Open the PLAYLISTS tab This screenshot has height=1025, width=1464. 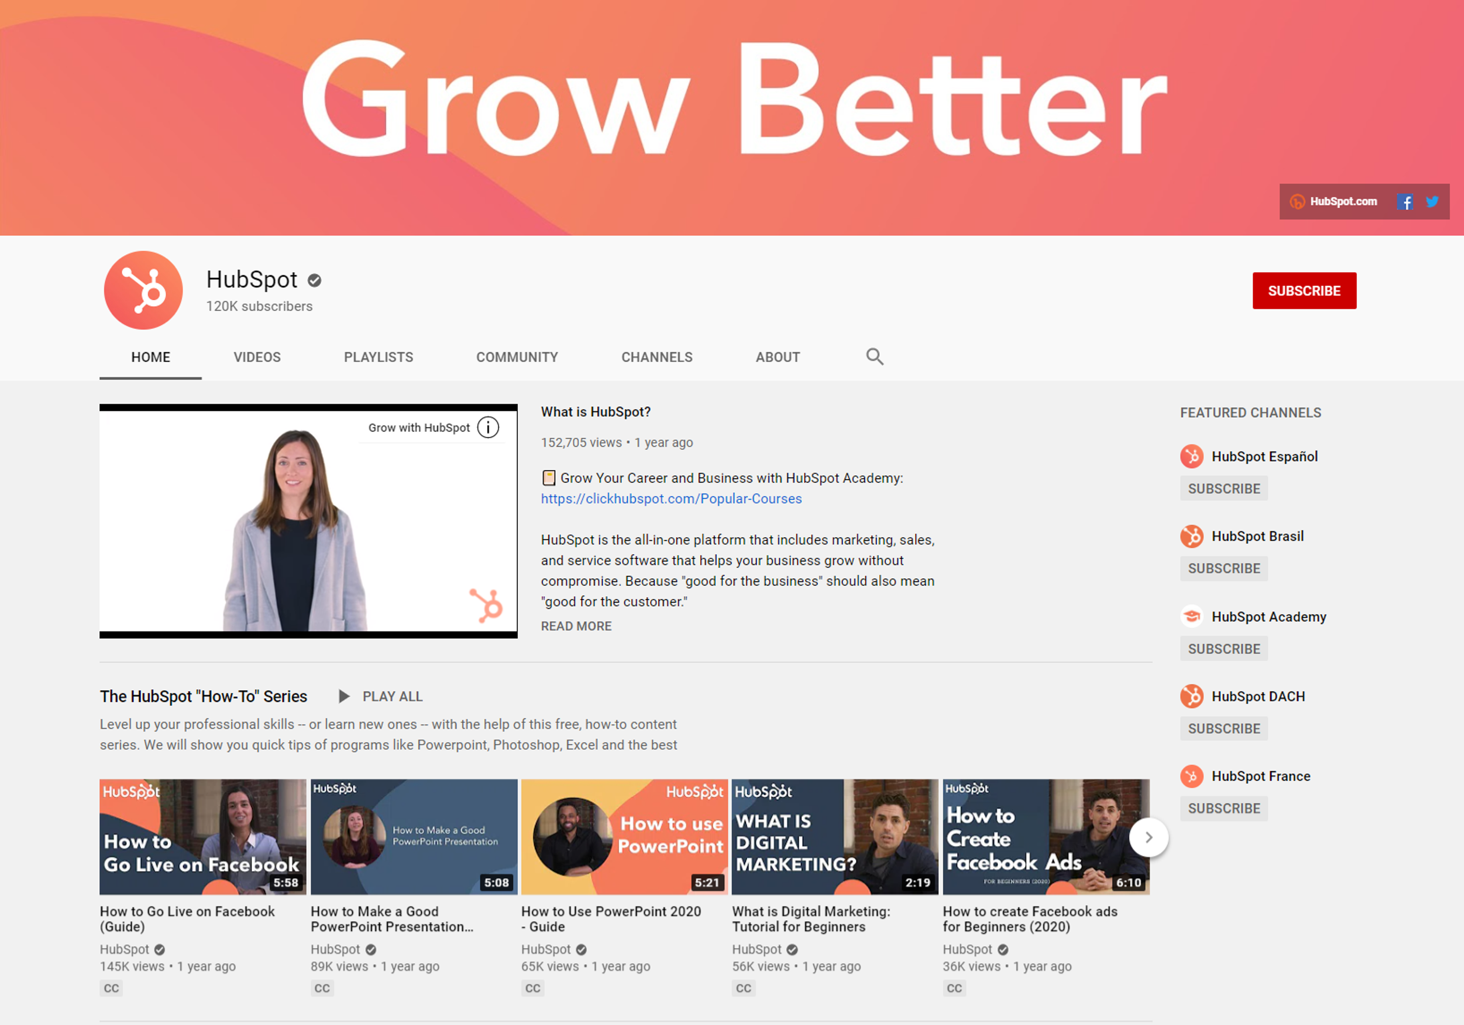(378, 357)
